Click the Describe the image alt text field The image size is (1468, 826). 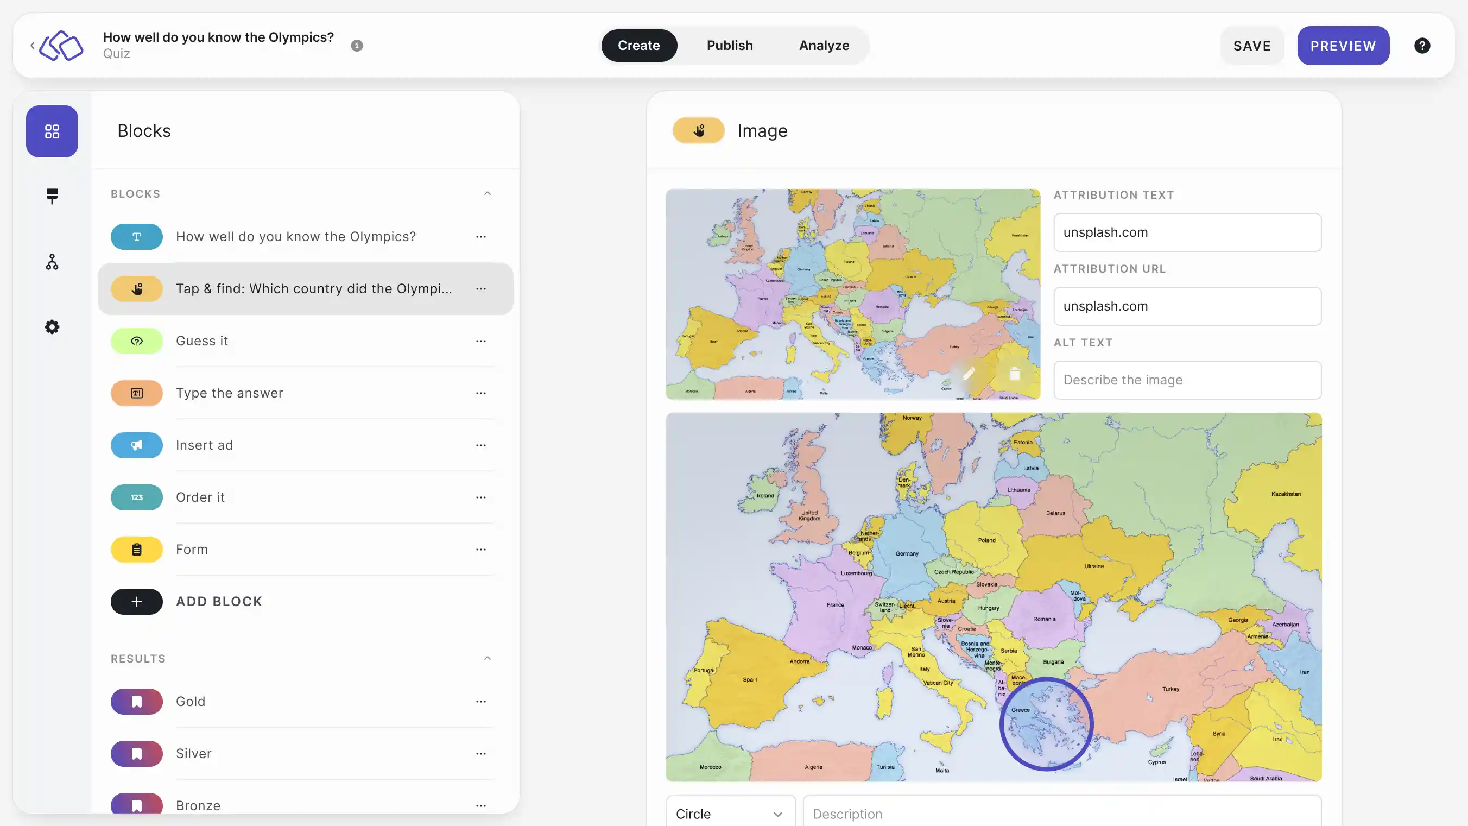pyautogui.click(x=1187, y=380)
